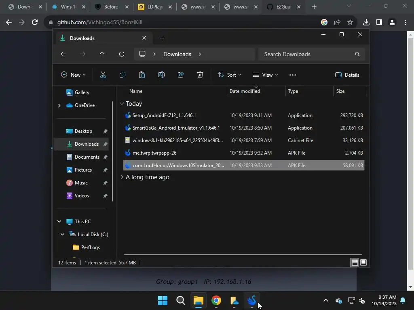The height and width of the screenshot is (310, 414).
Task: Sort by the Date modified column
Action: click(245, 91)
